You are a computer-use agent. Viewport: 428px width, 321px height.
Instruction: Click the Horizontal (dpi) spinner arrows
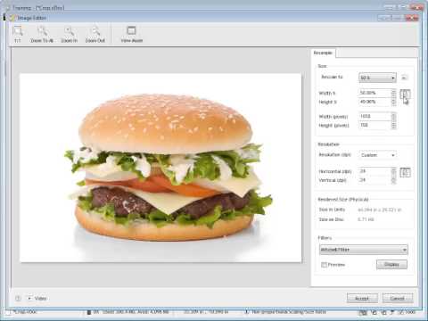pos(394,171)
